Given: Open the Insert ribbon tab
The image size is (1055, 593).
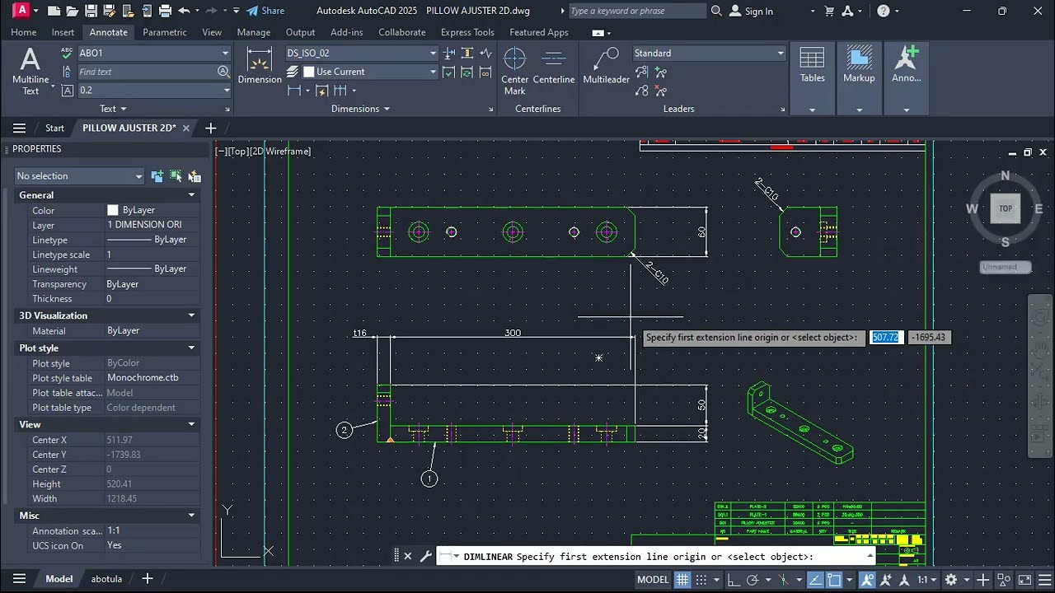Looking at the screenshot, I should pyautogui.click(x=63, y=32).
